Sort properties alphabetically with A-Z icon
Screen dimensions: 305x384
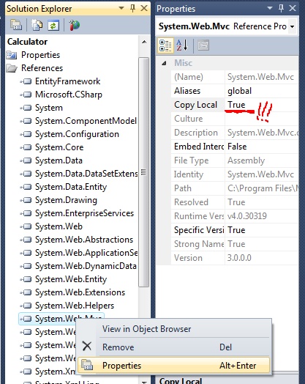[182, 45]
